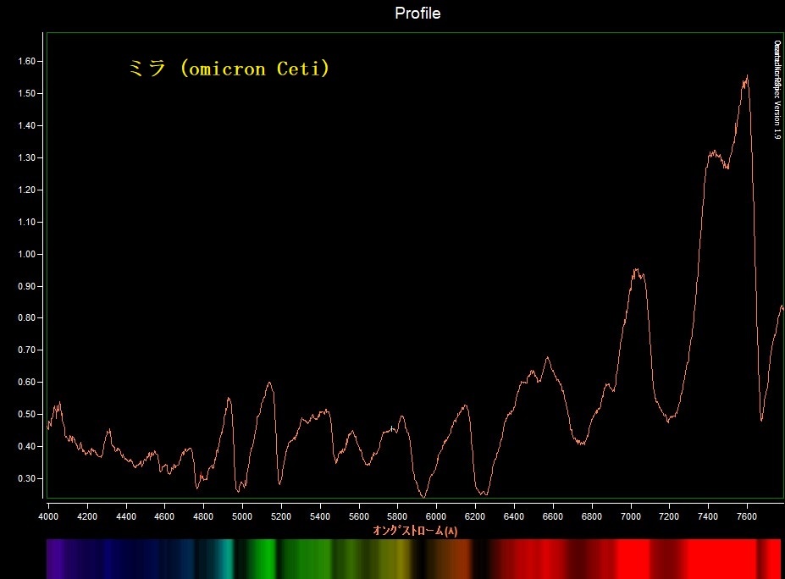The height and width of the screenshot is (579, 785).
Task: Click the x-axis wavelength label 6200
Action: [474, 516]
